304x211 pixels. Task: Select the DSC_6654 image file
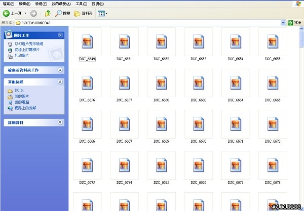point(236,45)
